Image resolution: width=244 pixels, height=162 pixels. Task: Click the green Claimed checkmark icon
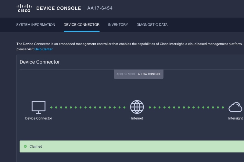pos(25,146)
